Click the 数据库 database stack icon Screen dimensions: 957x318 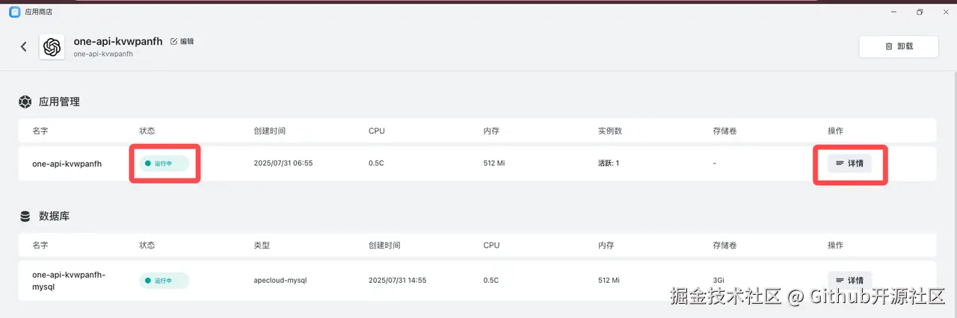tap(25, 216)
